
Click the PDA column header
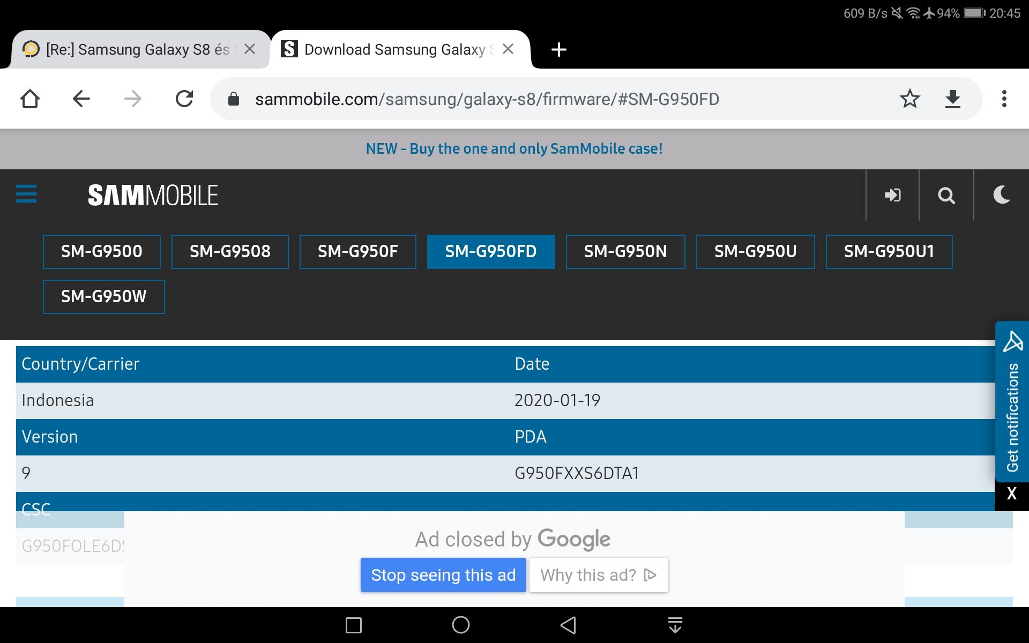[x=531, y=437]
